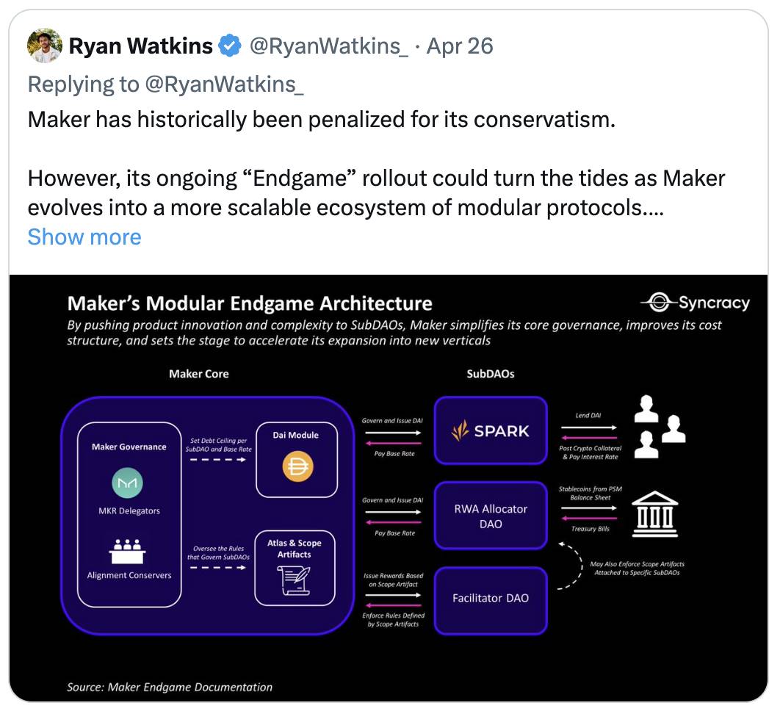Open the @RyanWatkins_ handle in header
The image size is (780, 711).
pyautogui.click(x=329, y=46)
